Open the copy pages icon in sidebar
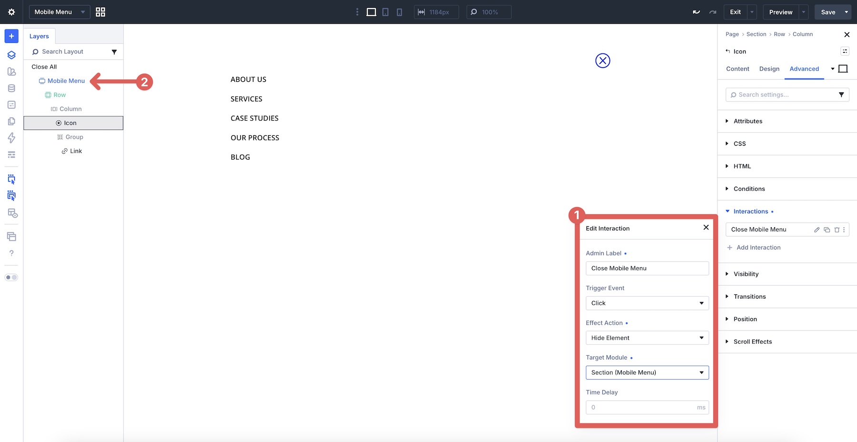 pyautogui.click(x=11, y=121)
